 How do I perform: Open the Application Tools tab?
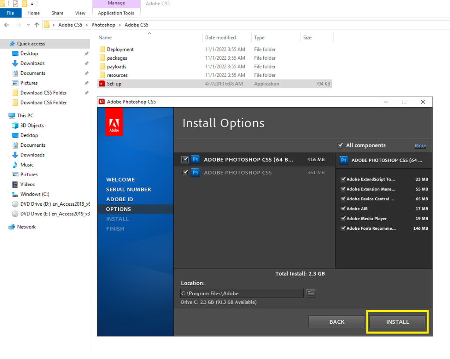tap(116, 13)
